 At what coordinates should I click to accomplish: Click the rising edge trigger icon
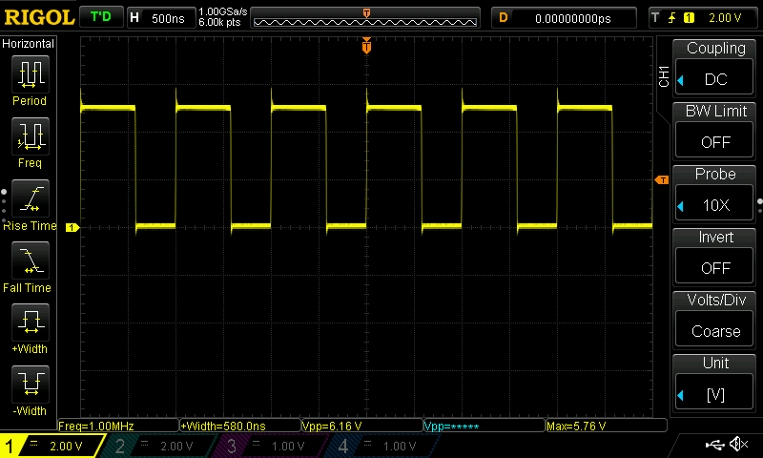672,18
